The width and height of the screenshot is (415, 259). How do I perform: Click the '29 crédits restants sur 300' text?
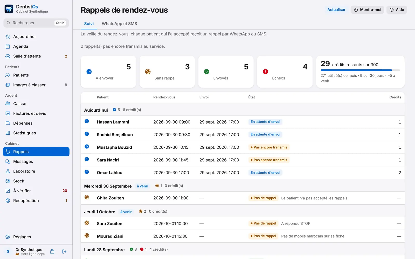(349, 64)
